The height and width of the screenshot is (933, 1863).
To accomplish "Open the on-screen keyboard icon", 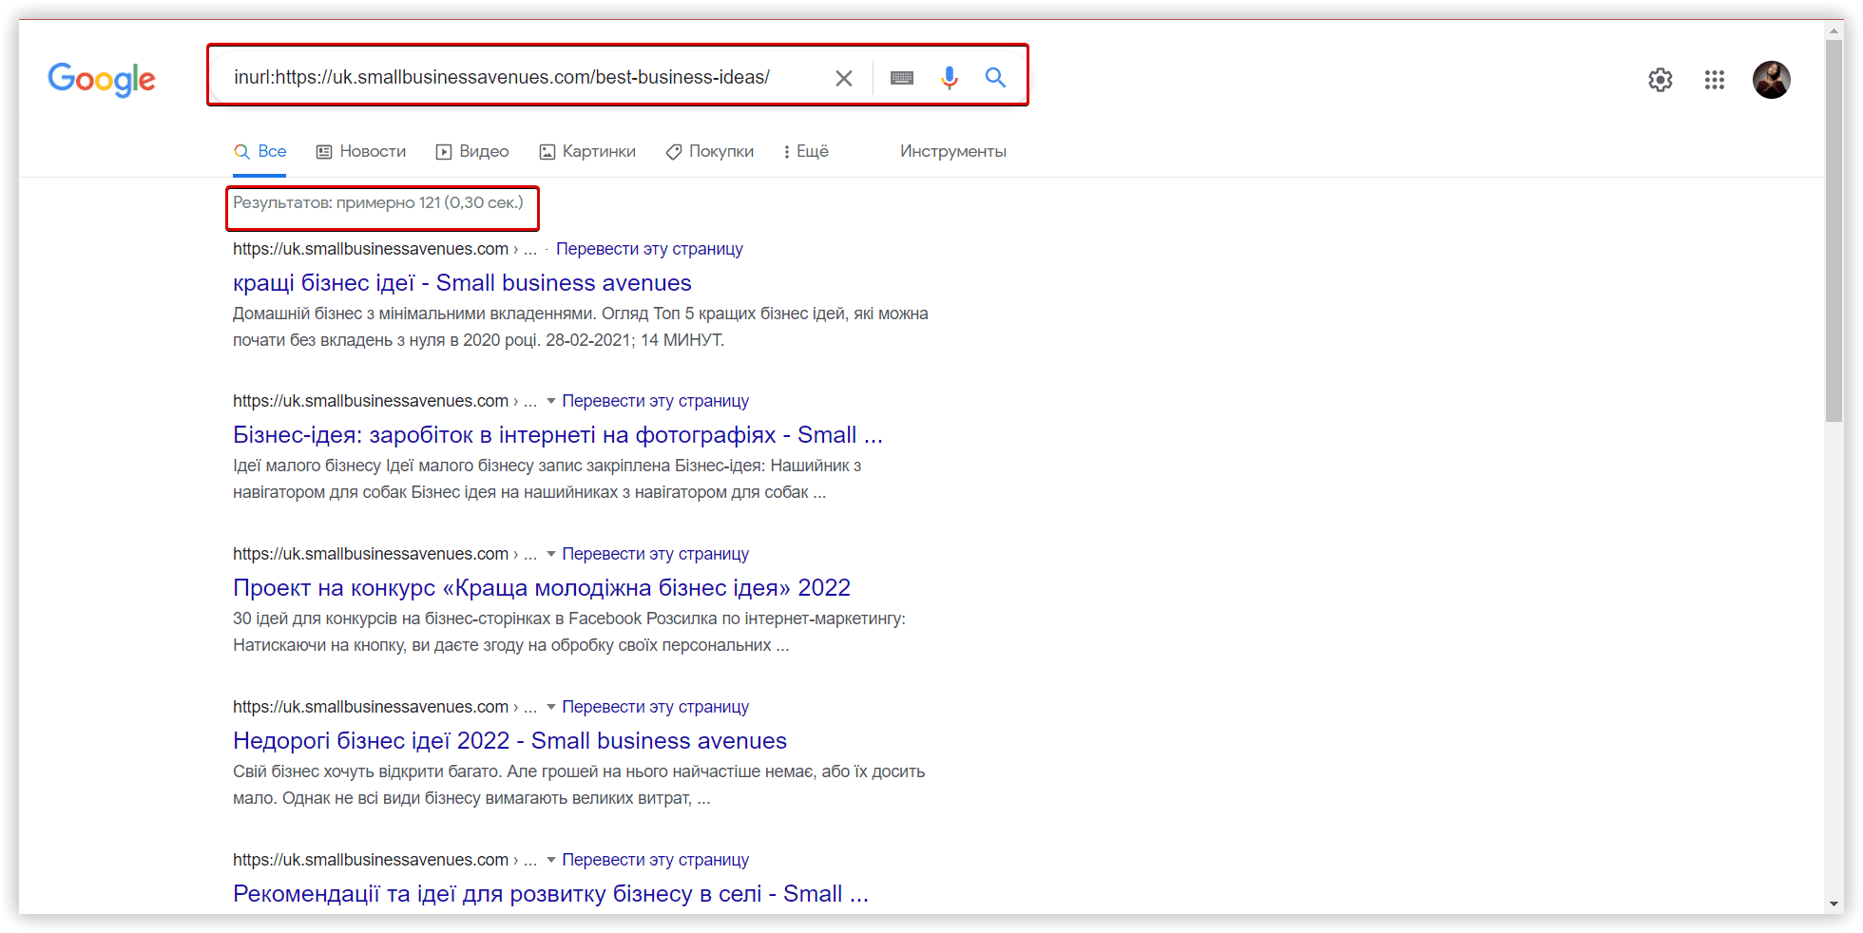I will 902,78.
